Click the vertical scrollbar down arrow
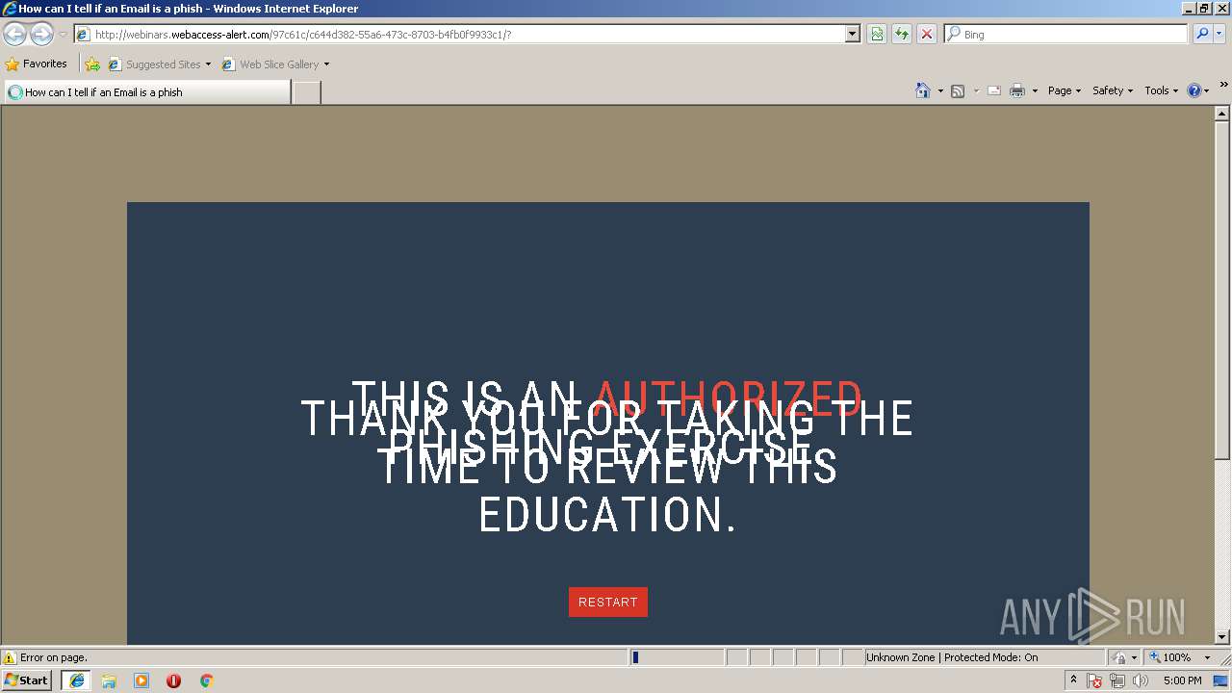The width and height of the screenshot is (1232, 693). click(1222, 636)
